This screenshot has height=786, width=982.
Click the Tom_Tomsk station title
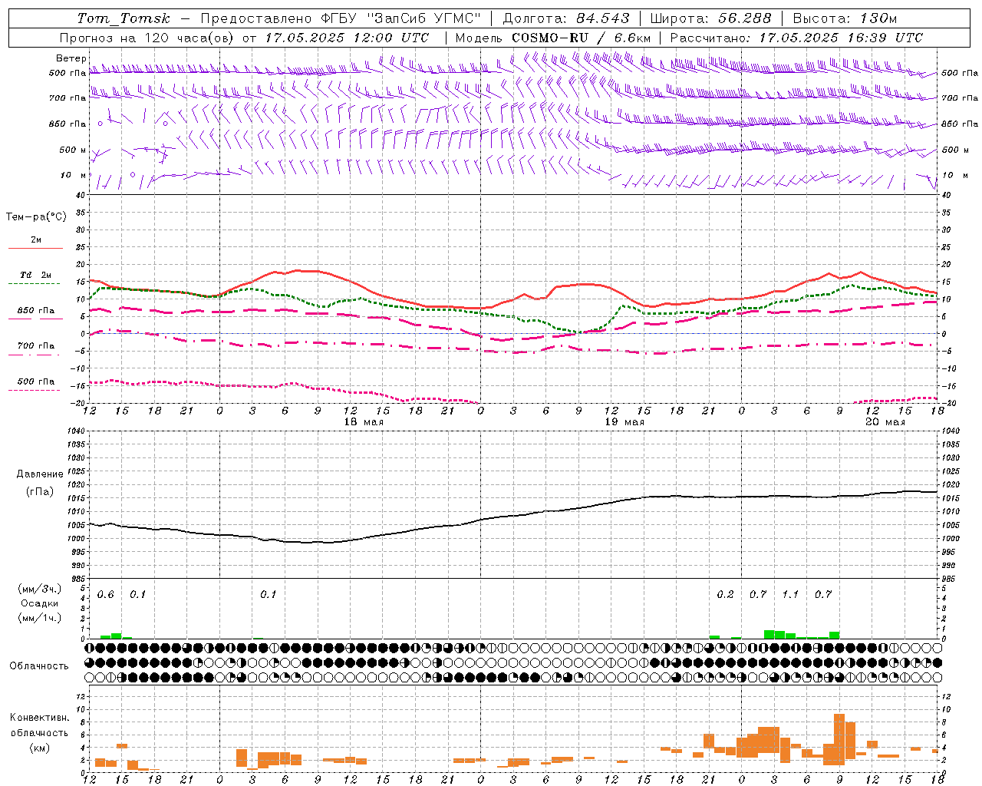(x=123, y=18)
